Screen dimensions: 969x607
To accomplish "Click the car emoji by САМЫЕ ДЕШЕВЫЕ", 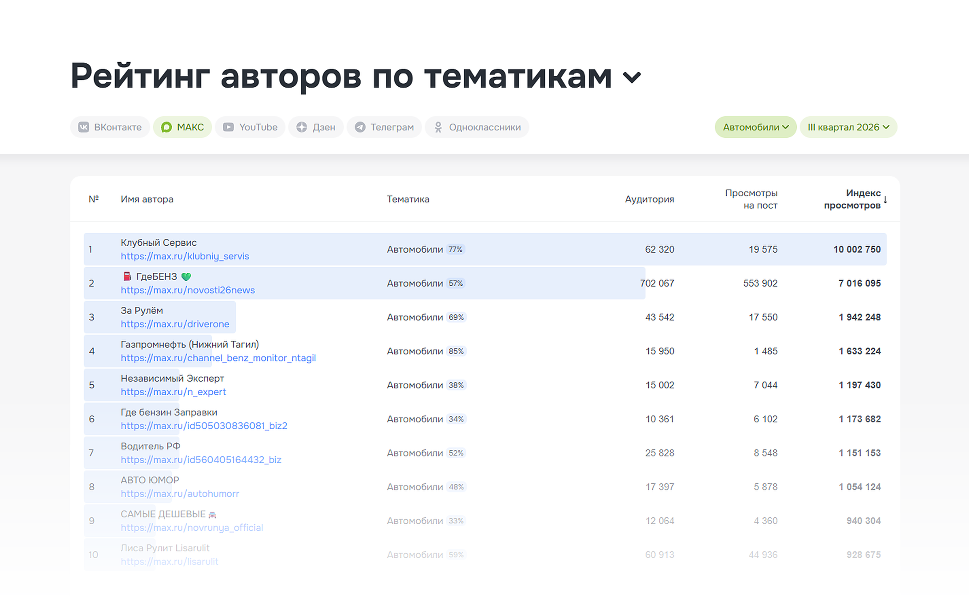I will coord(212,515).
